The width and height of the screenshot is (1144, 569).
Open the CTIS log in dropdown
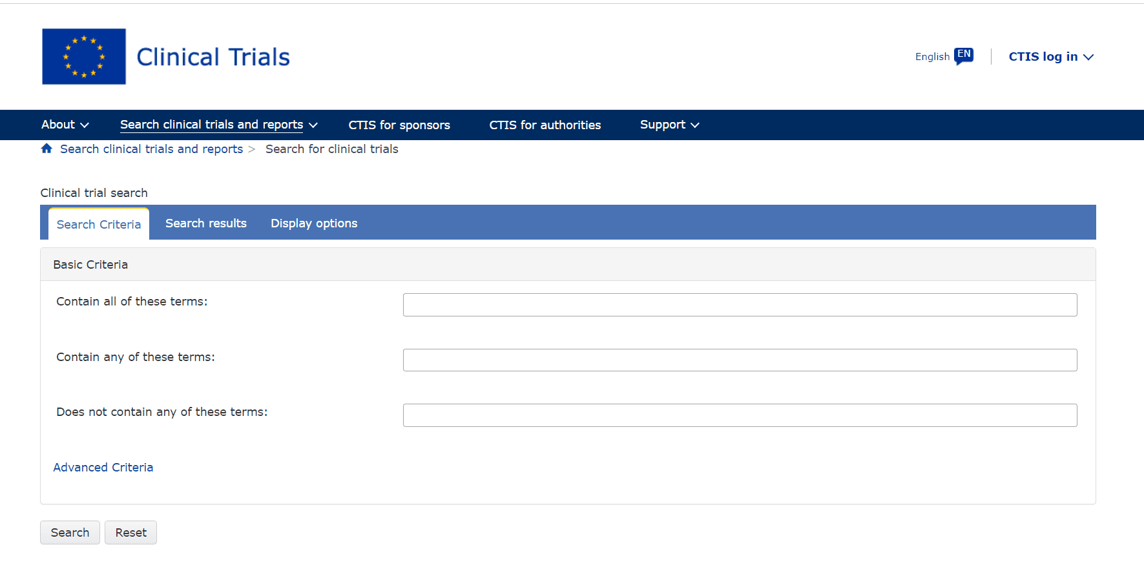[1051, 57]
